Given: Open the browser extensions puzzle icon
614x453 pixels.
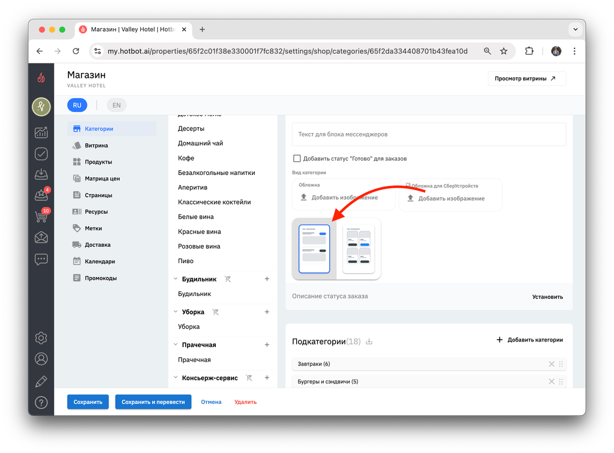Looking at the screenshot, I should [x=529, y=52].
